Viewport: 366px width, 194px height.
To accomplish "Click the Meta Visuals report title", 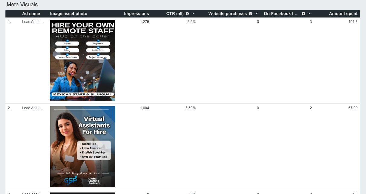I will (22, 5).
